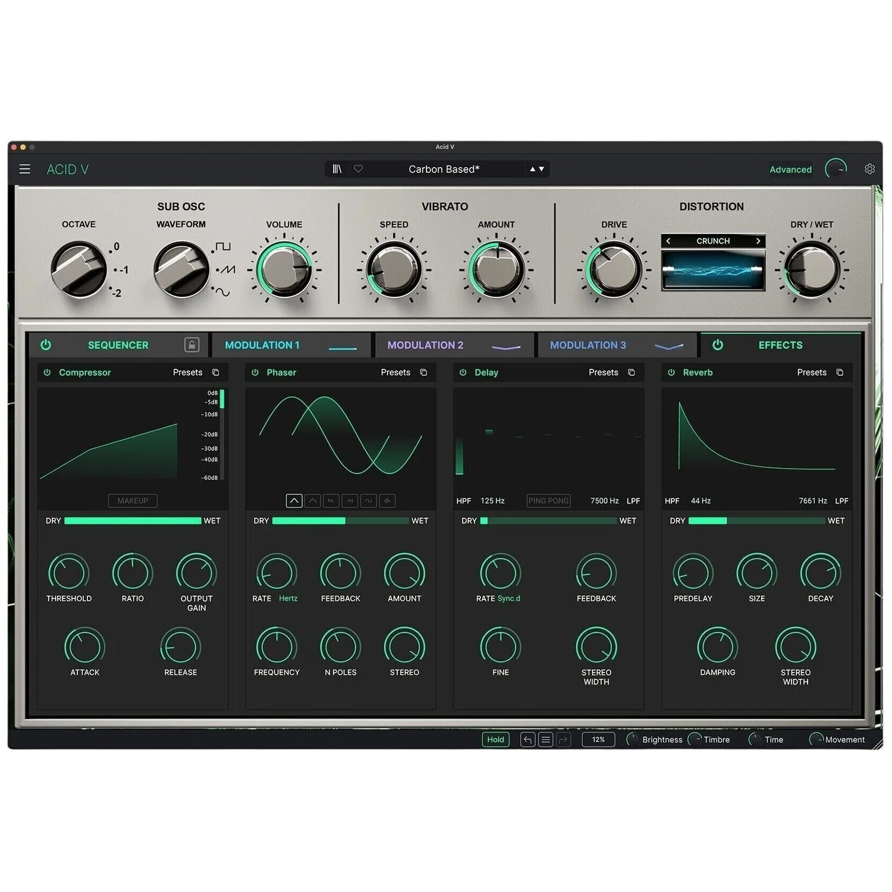The height and width of the screenshot is (892, 892).
Task: Switch to the next distortion type
Action: [758, 241]
